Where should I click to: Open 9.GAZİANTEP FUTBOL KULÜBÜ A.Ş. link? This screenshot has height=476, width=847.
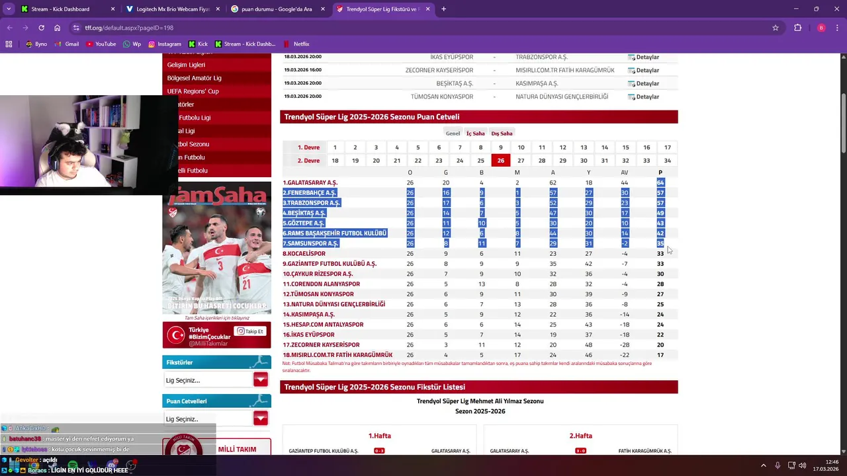coord(330,264)
